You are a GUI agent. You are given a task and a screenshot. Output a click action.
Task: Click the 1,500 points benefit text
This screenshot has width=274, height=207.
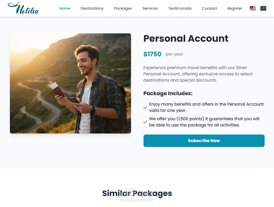click(204, 122)
